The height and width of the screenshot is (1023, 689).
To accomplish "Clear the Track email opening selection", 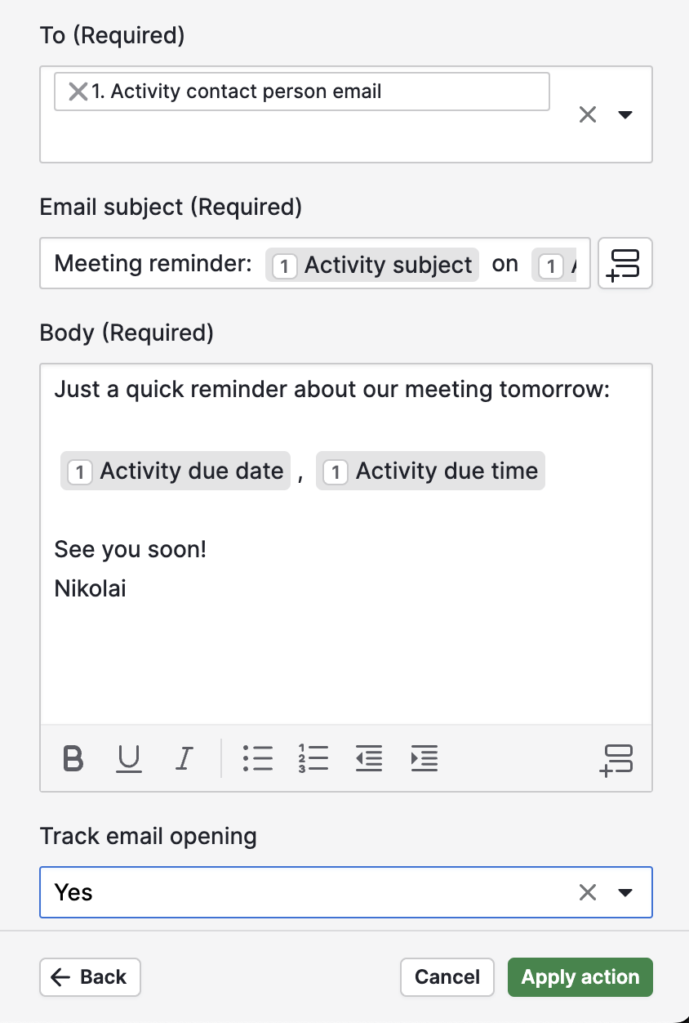I will point(588,892).
